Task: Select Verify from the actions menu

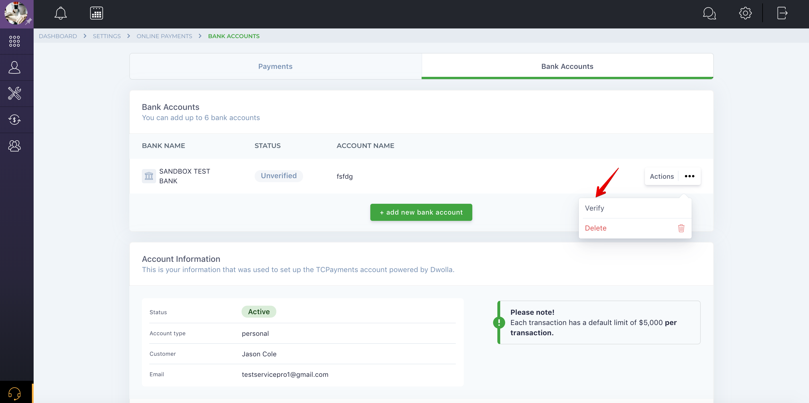Action: click(595, 208)
